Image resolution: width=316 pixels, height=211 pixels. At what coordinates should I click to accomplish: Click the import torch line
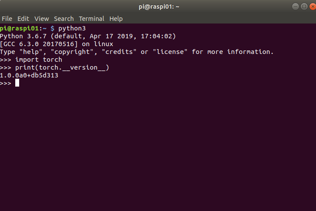[x=31, y=60]
